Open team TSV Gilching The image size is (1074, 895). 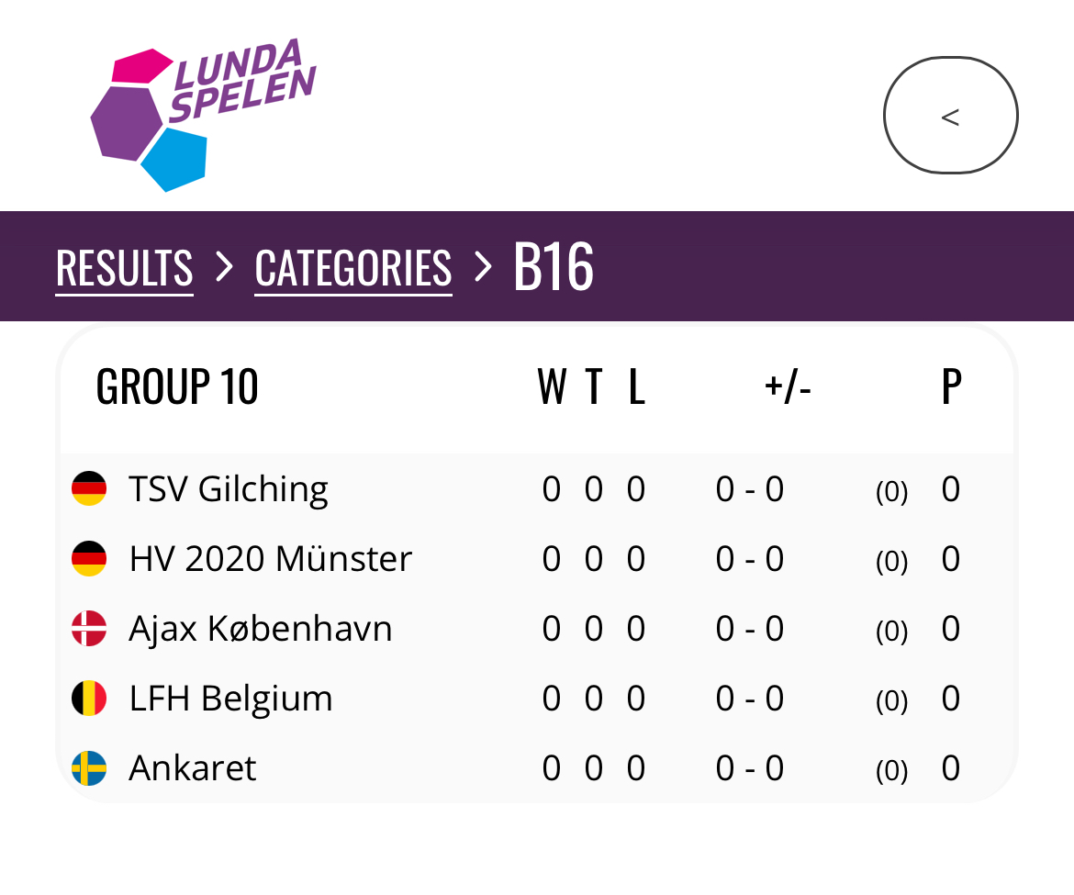click(229, 489)
